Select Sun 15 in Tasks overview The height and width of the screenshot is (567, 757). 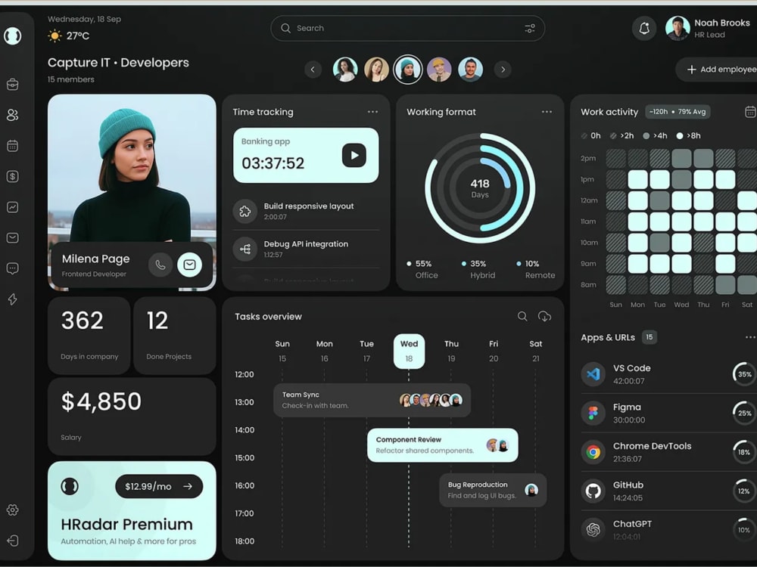click(282, 351)
